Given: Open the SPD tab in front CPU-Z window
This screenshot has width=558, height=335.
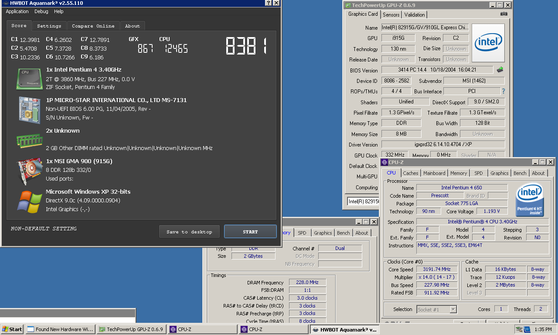Looking at the screenshot, I should tap(479, 173).
